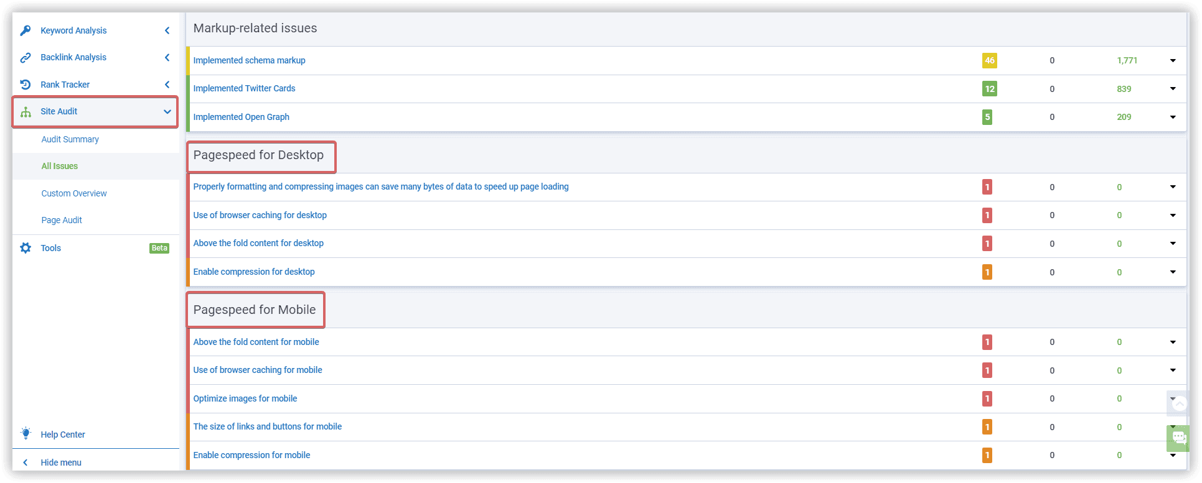Viewport: 1202px width, 483px height.
Task: Click the orange badge for Enable compression desktop
Action: pos(987,272)
